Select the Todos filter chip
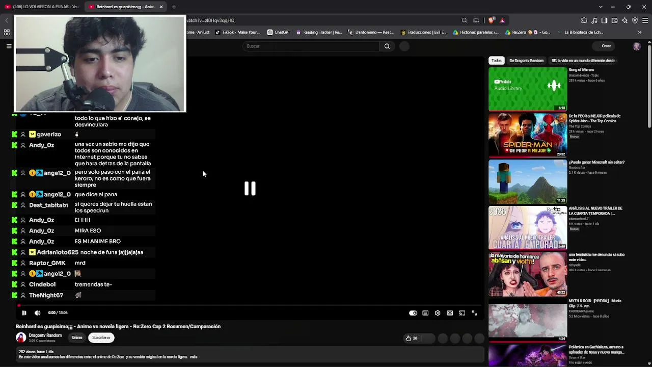The height and width of the screenshot is (367, 652). (x=497, y=61)
